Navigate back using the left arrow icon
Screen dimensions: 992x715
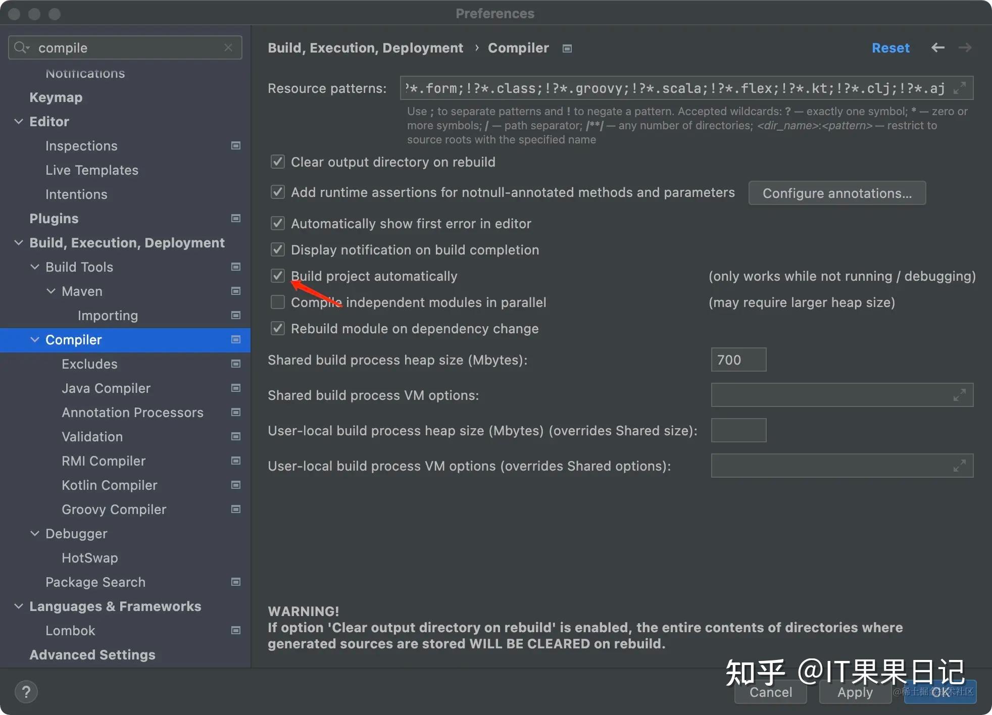click(938, 47)
